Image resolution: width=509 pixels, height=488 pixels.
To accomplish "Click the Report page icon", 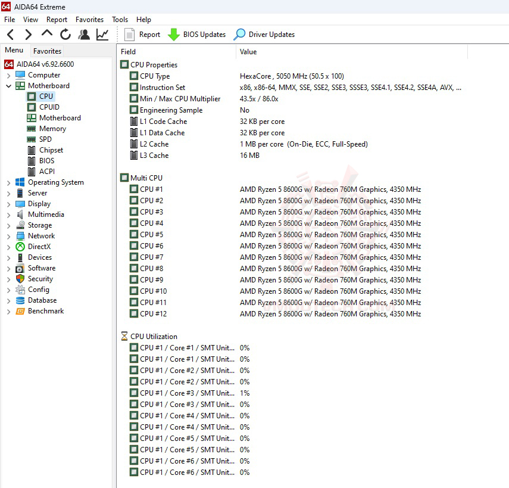I will (x=130, y=35).
